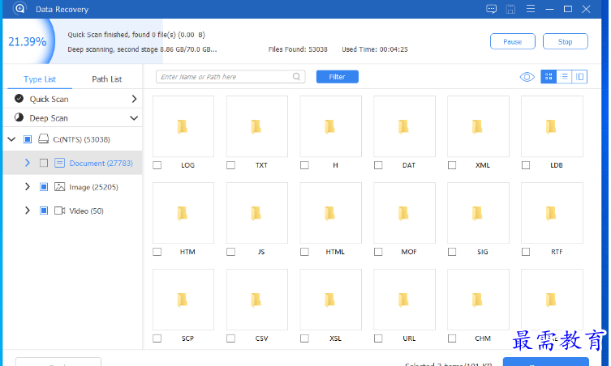The height and width of the screenshot is (366, 611).
Task: Toggle the Video category checkbox
Action: coord(44,211)
